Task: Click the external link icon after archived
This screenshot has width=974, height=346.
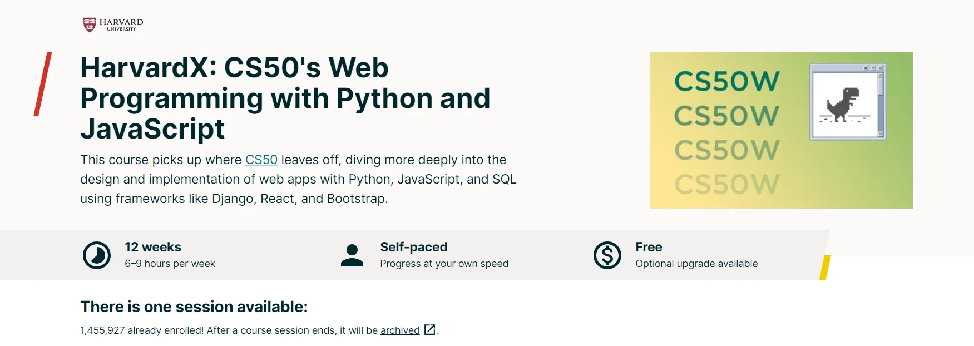Action: click(x=429, y=330)
